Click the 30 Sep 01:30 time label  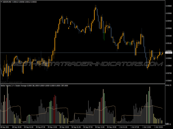76,127
